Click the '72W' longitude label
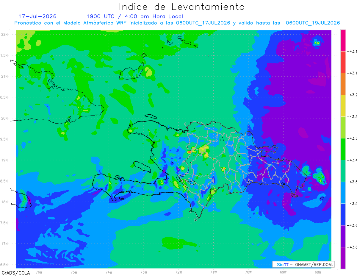The image size is (357, 276). coord(178,272)
